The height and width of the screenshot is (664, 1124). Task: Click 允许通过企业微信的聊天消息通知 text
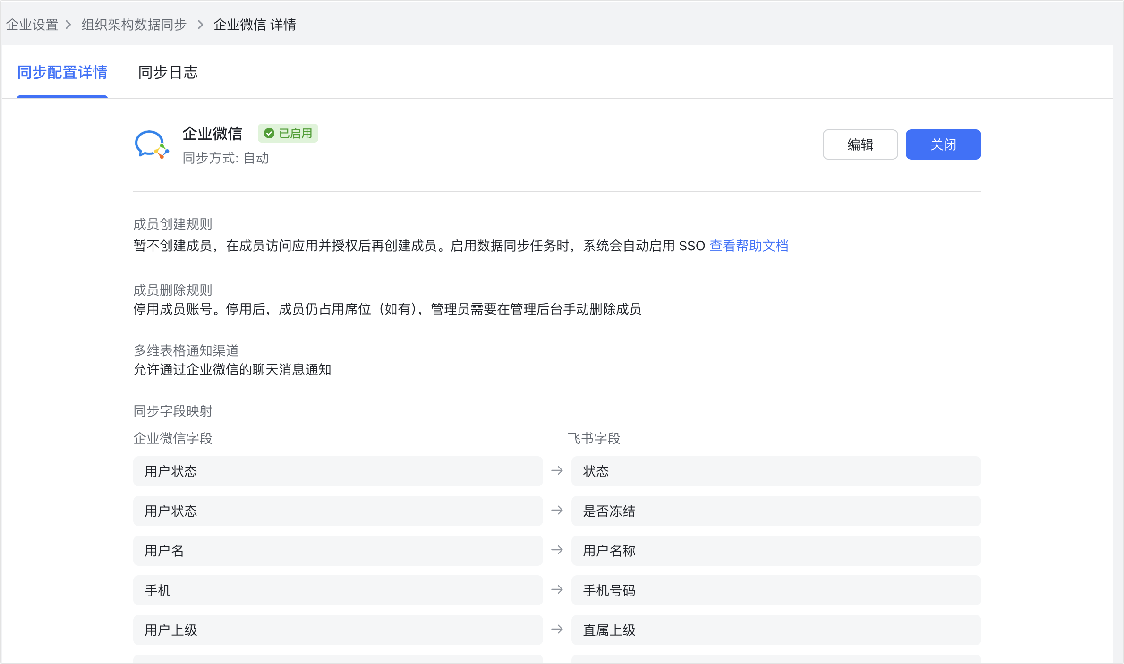(x=232, y=369)
